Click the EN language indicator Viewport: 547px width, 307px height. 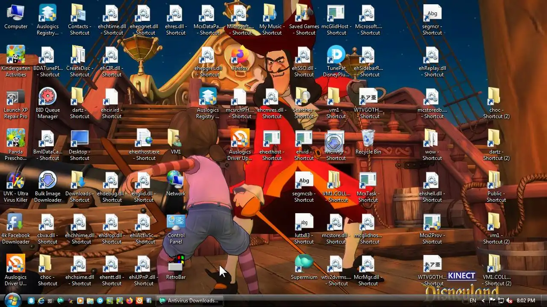473,301
